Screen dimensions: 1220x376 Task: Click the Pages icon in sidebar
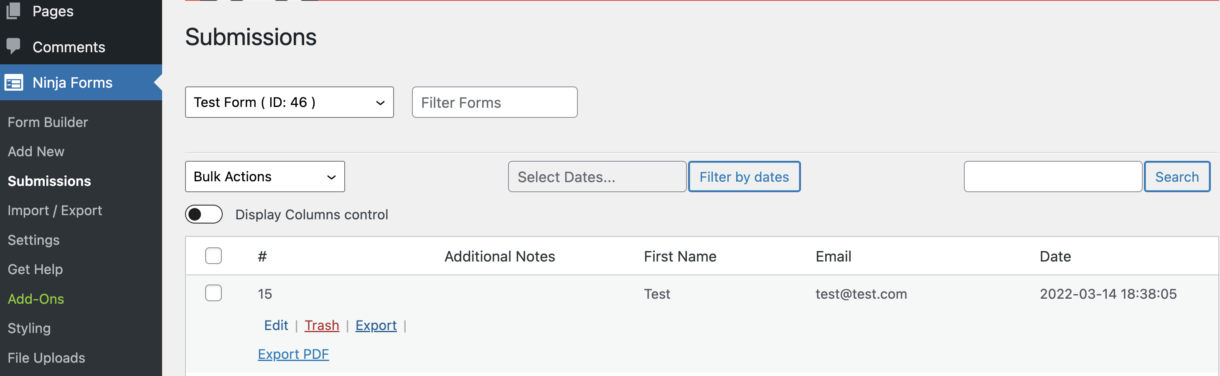tap(13, 10)
